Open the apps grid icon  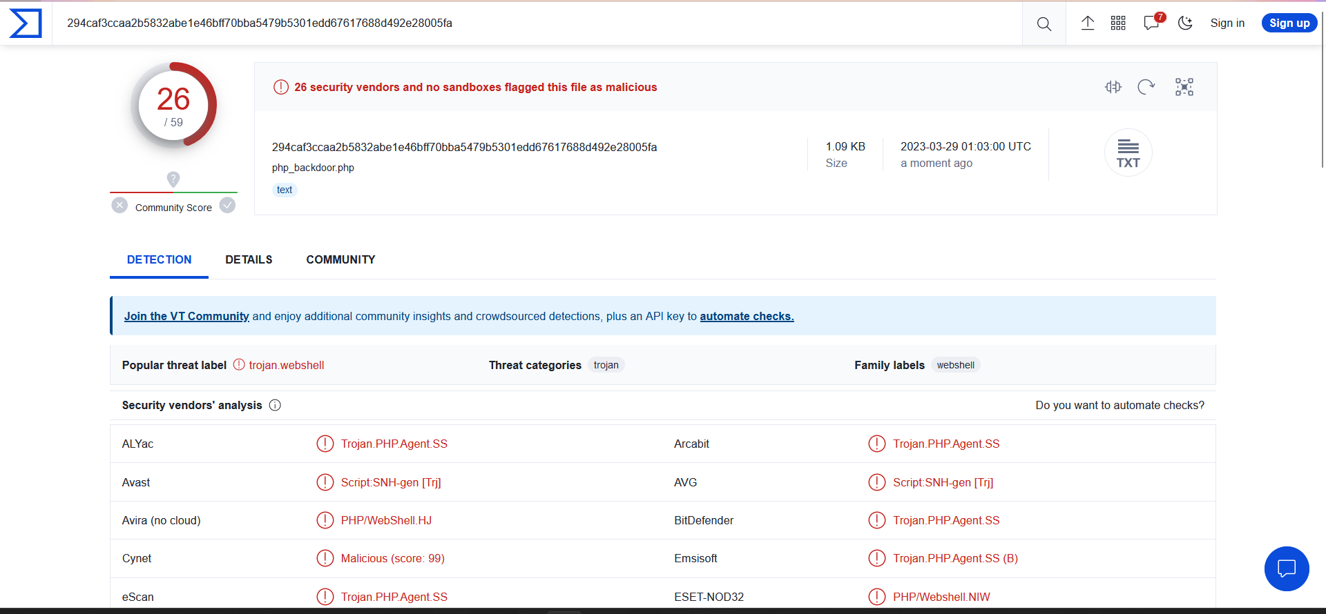point(1118,23)
